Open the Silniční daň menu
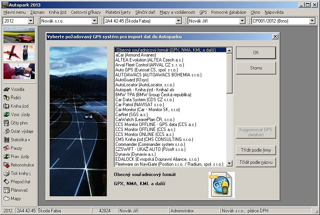The width and height of the screenshot is (320, 215). click(x=145, y=12)
